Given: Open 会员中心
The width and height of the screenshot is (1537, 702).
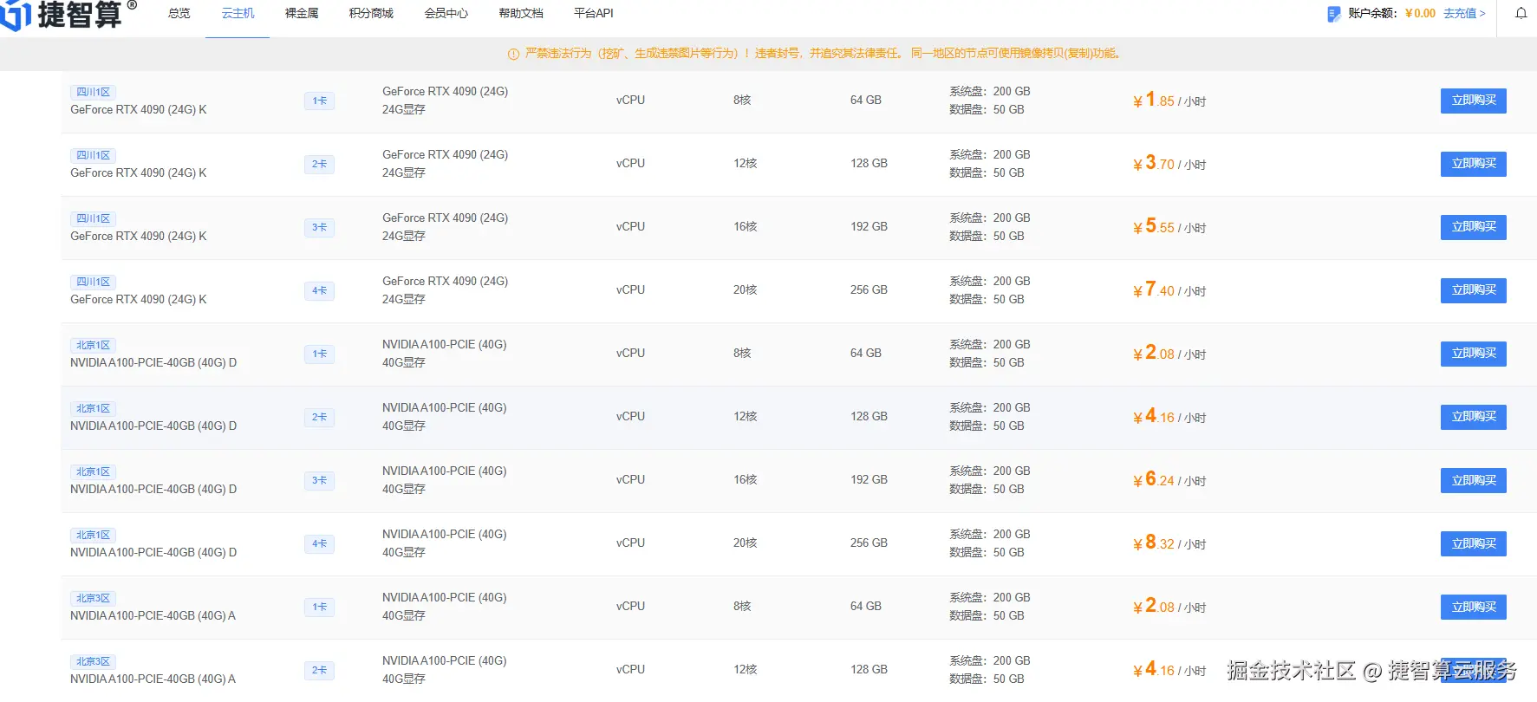Looking at the screenshot, I should 446,13.
